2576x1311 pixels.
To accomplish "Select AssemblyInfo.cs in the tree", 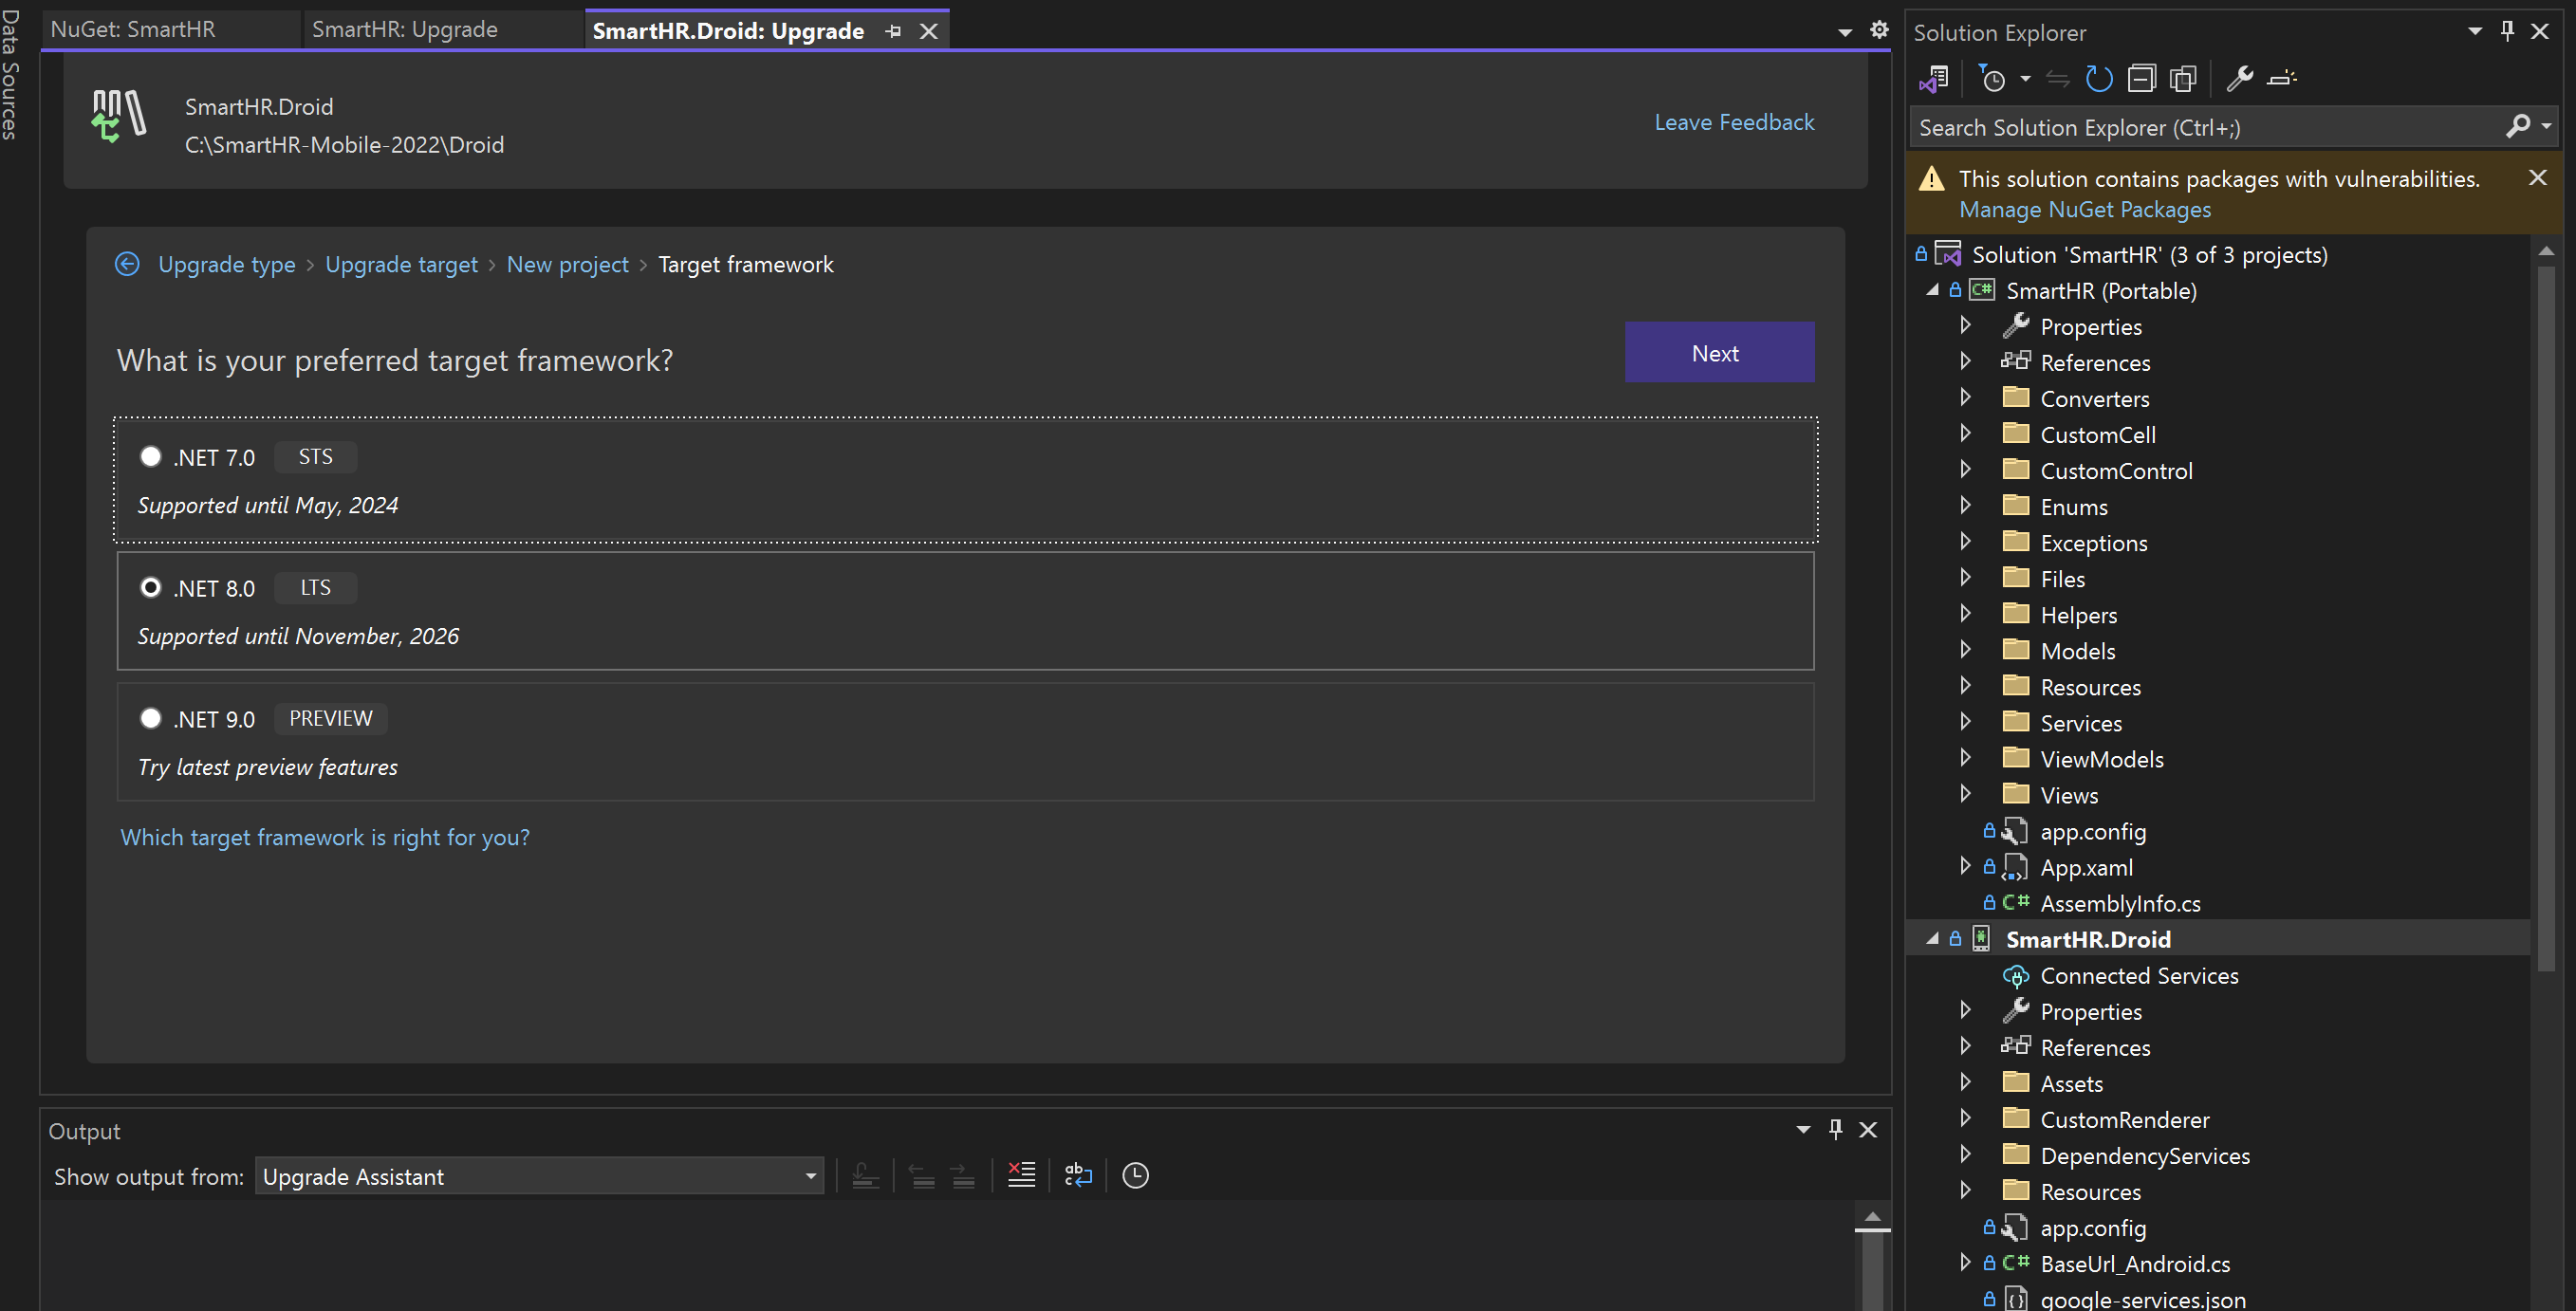I will (2120, 903).
